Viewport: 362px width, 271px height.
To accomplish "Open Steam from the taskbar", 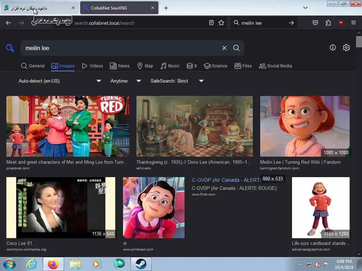I will 141,264.
